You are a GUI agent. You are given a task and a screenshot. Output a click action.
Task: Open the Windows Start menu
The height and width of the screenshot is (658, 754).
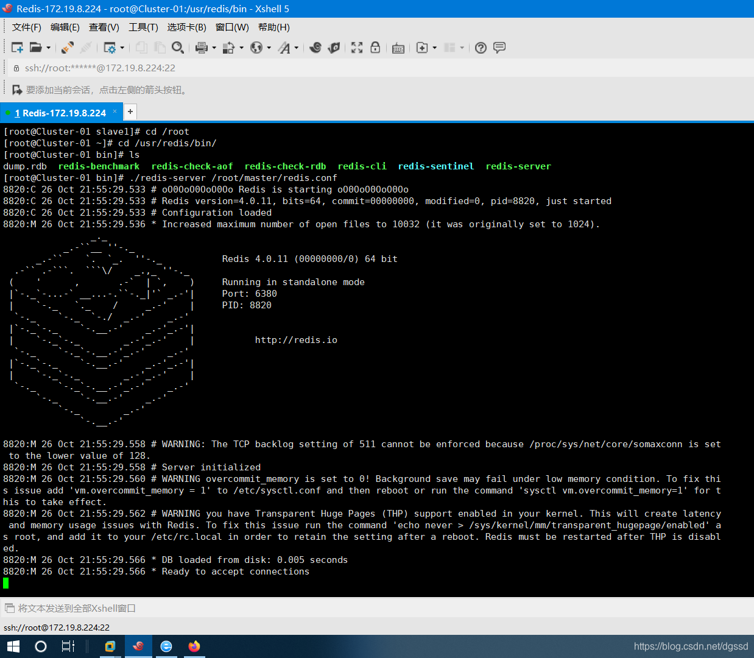[x=13, y=646]
